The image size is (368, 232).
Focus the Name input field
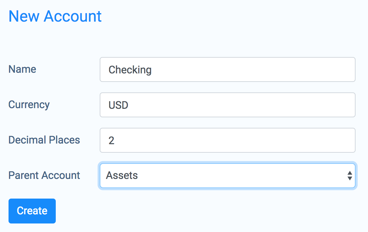pos(227,70)
